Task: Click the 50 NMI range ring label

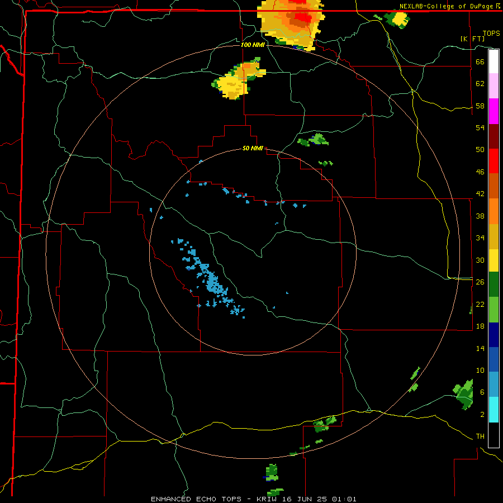Action: 253,148
